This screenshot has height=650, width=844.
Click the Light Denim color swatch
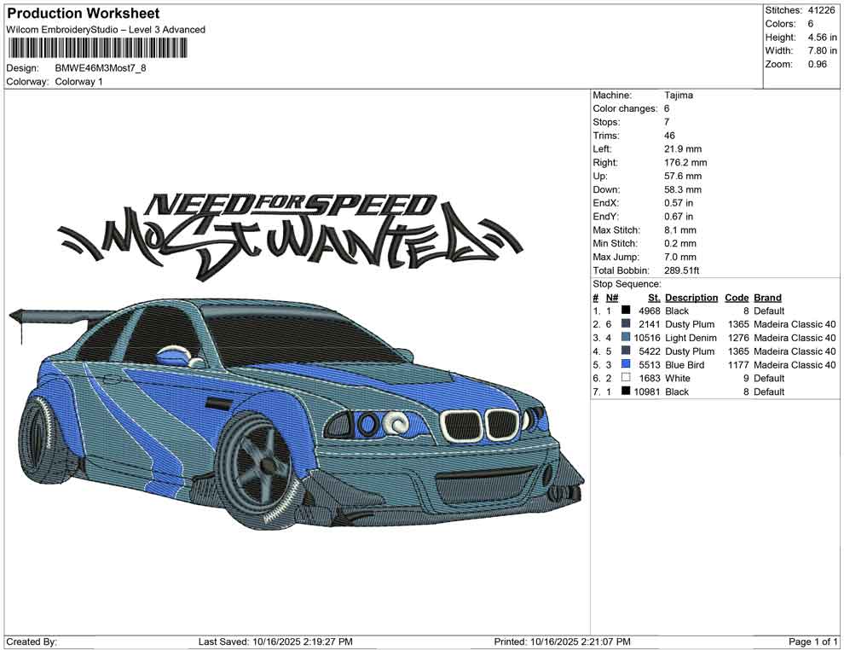click(626, 337)
